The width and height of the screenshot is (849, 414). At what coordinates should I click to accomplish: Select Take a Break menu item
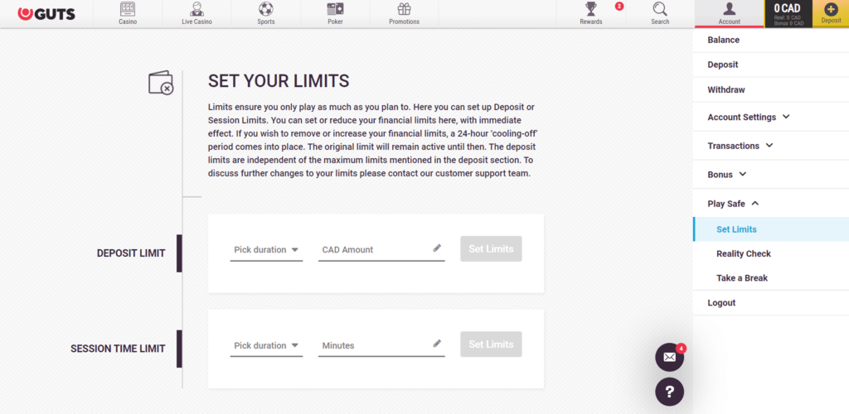(x=742, y=278)
